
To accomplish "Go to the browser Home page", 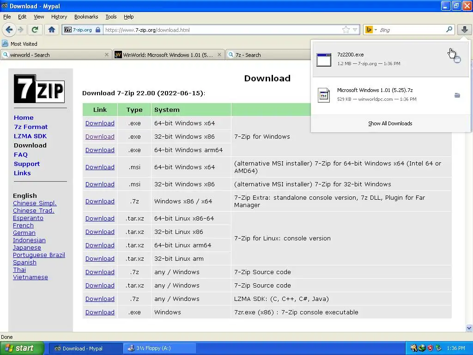I will 52,30.
